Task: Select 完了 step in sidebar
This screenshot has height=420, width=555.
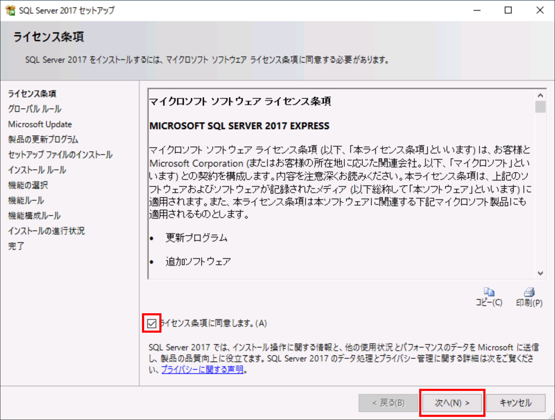Action: [x=16, y=246]
